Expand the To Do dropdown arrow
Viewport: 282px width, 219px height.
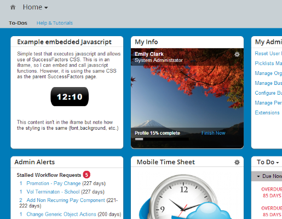pyautogui.click(x=278, y=163)
